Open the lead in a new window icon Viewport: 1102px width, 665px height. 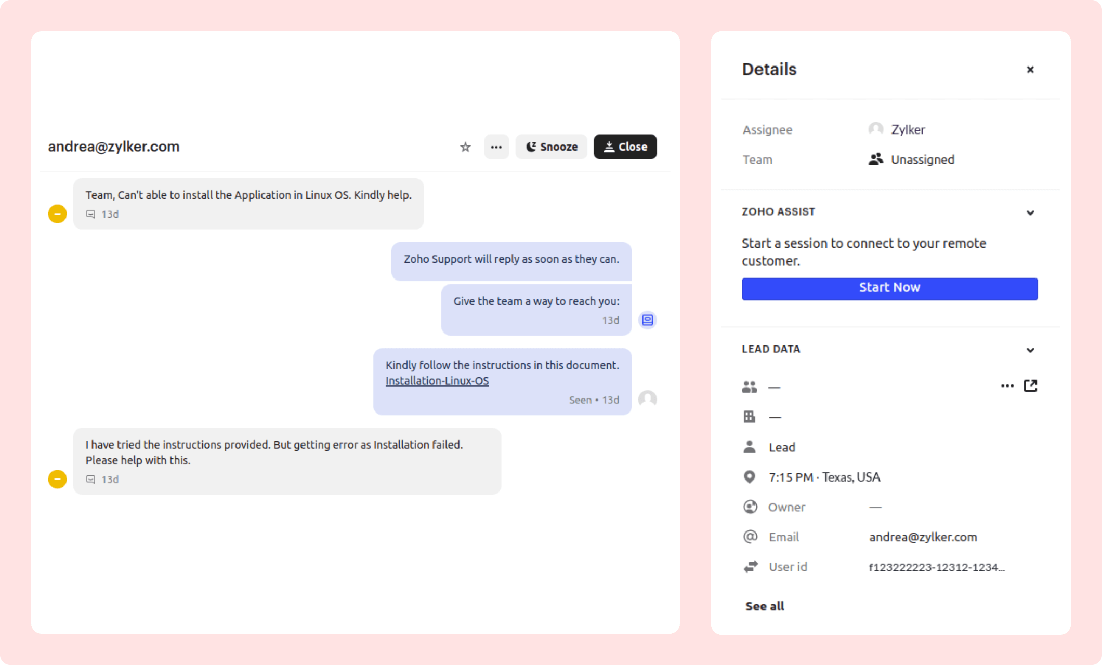(1030, 386)
